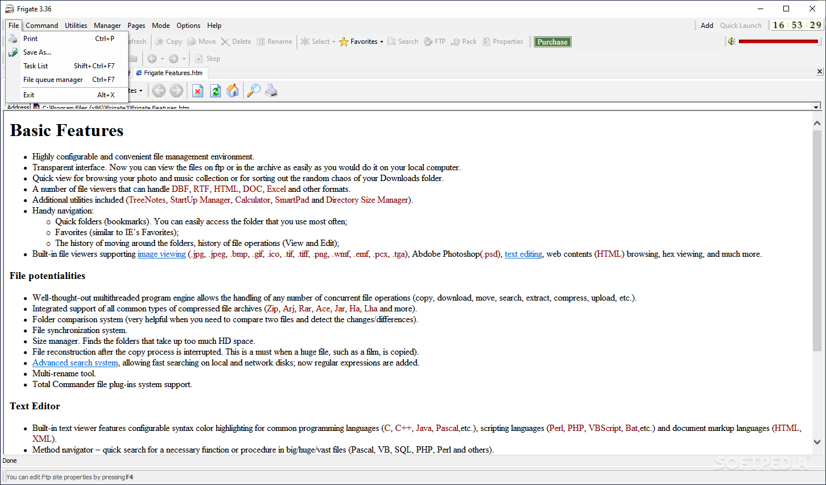The height and width of the screenshot is (485, 826).
Task: Open the Help menu
Action: tap(214, 26)
